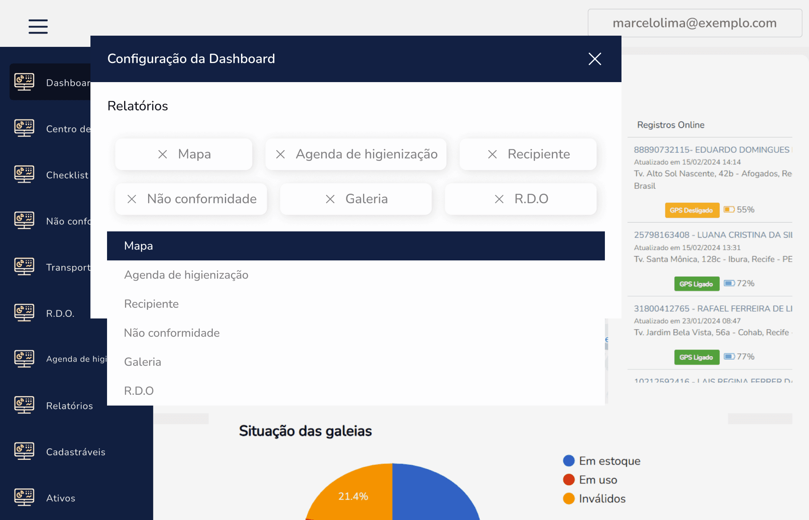Click the Transporte sidebar icon
The image size is (809, 520).
tap(24, 267)
